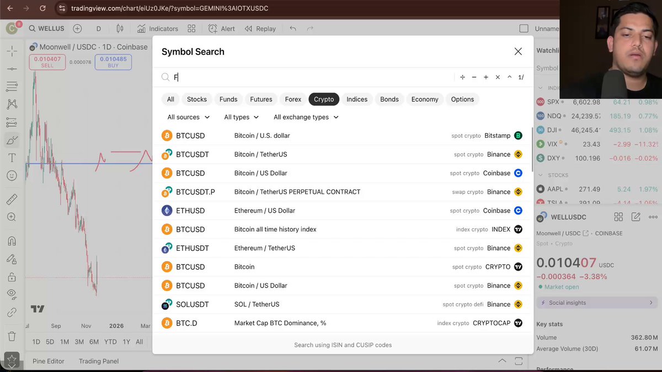Screen dimensions: 662x372
Task: Open indicator templates grid icon
Action: point(191,29)
